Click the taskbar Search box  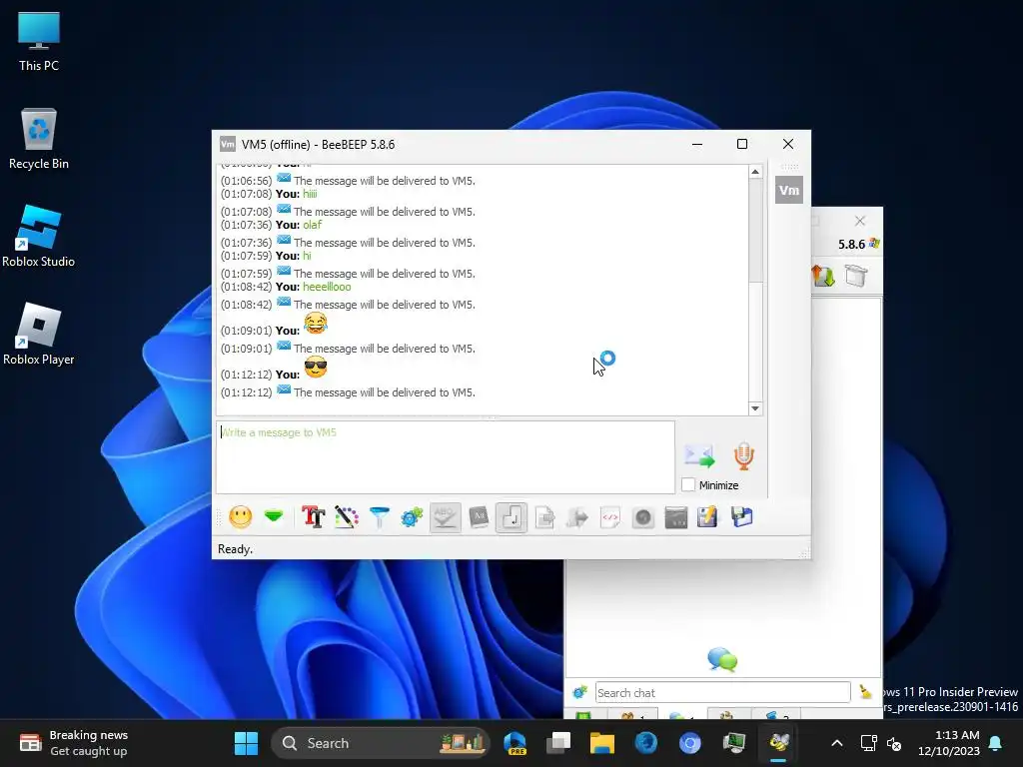tap(380, 743)
